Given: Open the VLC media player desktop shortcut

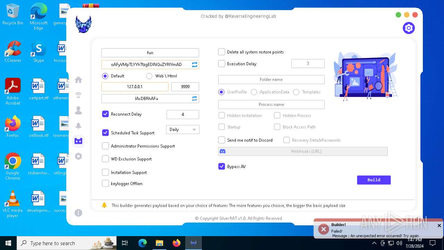Looking at the screenshot, I should tap(13, 204).
